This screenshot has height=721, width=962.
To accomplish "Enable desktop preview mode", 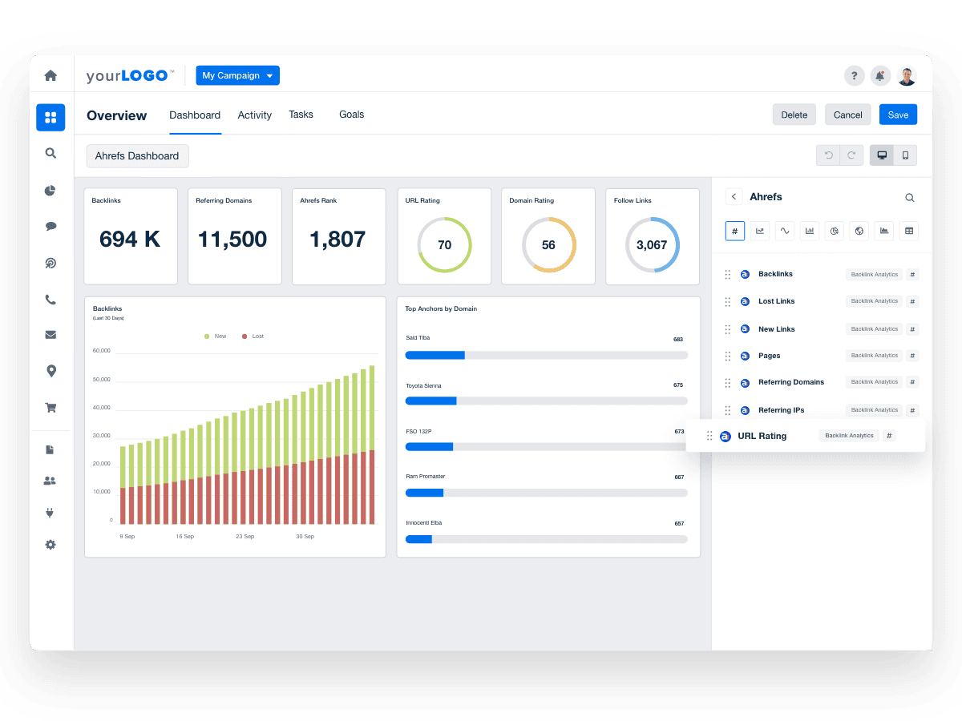I will [x=882, y=155].
